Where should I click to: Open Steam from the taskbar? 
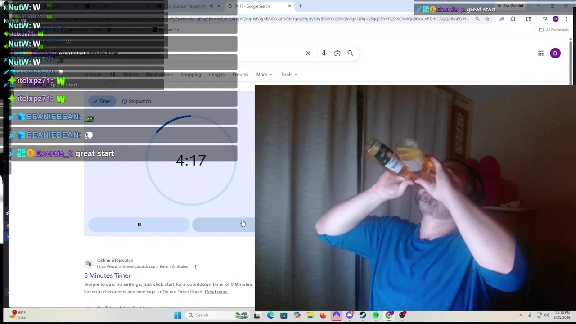tap(363, 315)
